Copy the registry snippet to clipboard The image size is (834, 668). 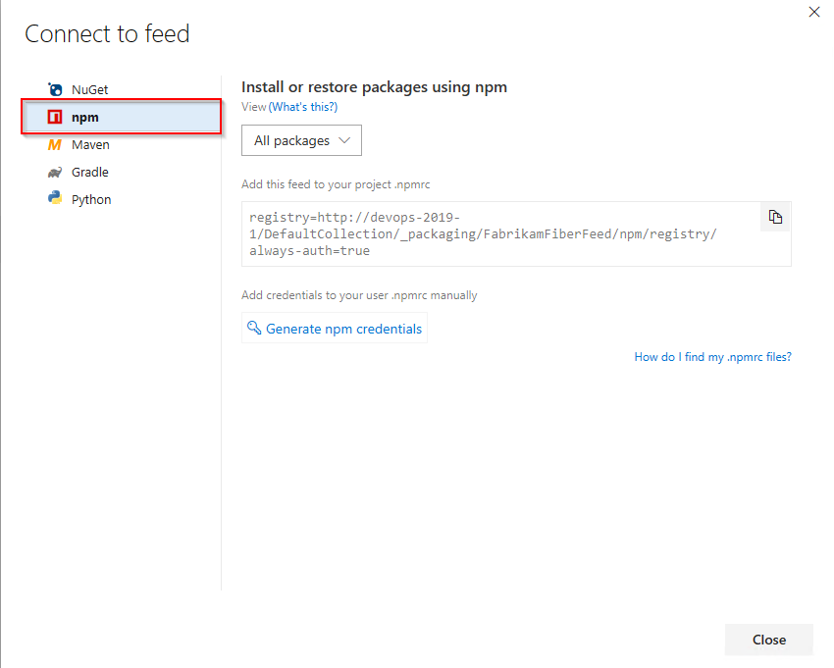click(775, 218)
